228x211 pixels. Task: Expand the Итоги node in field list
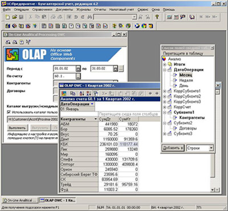click(x=165, y=65)
